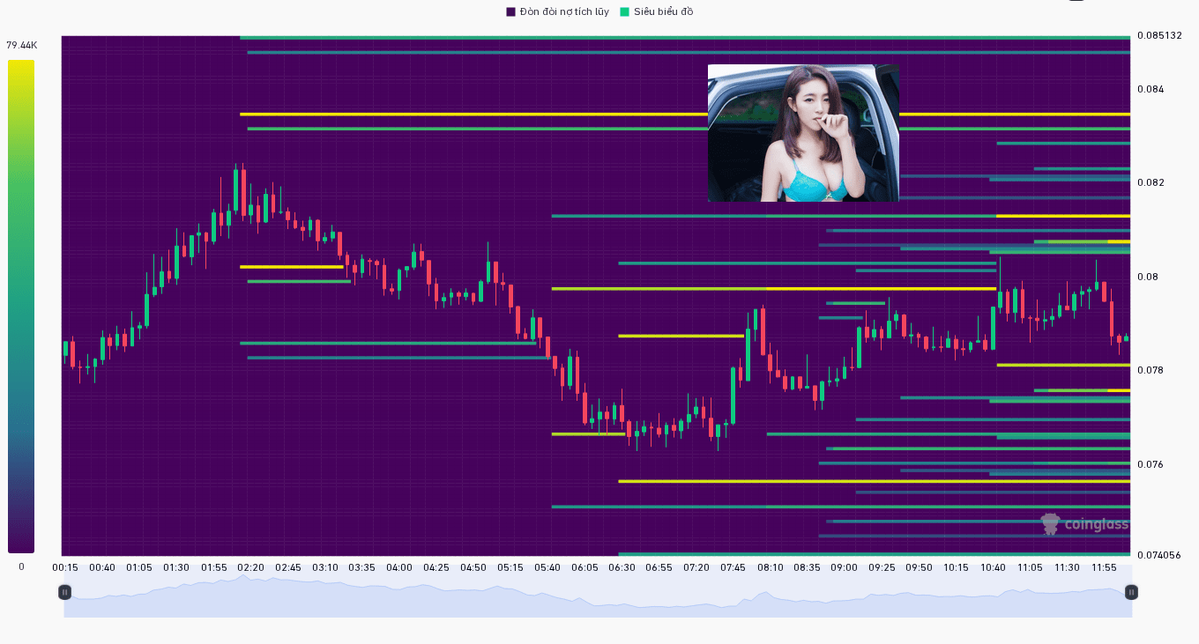
Task: Click the 79.44K maximum label on the color scale
Action: (x=21, y=45)
